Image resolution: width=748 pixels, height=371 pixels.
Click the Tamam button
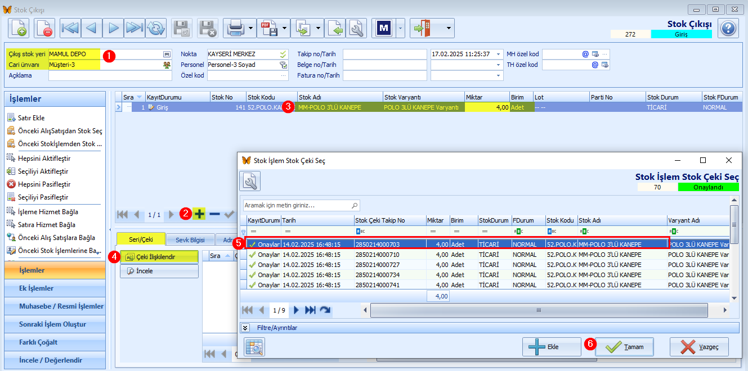click(x=624, y=347)
